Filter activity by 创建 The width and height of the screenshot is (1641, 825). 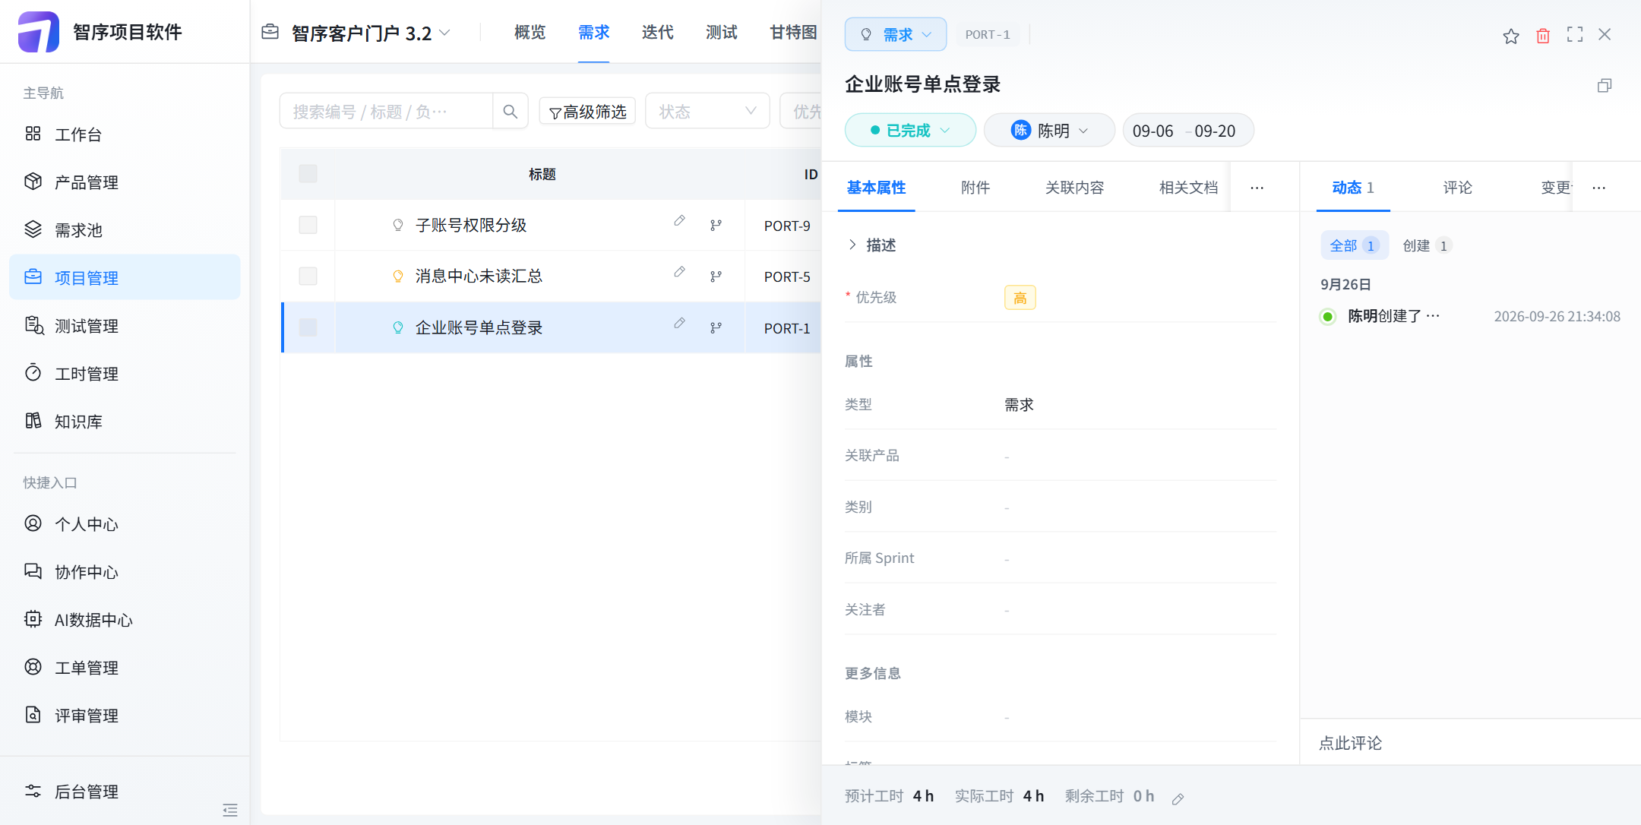(1428, 245)
